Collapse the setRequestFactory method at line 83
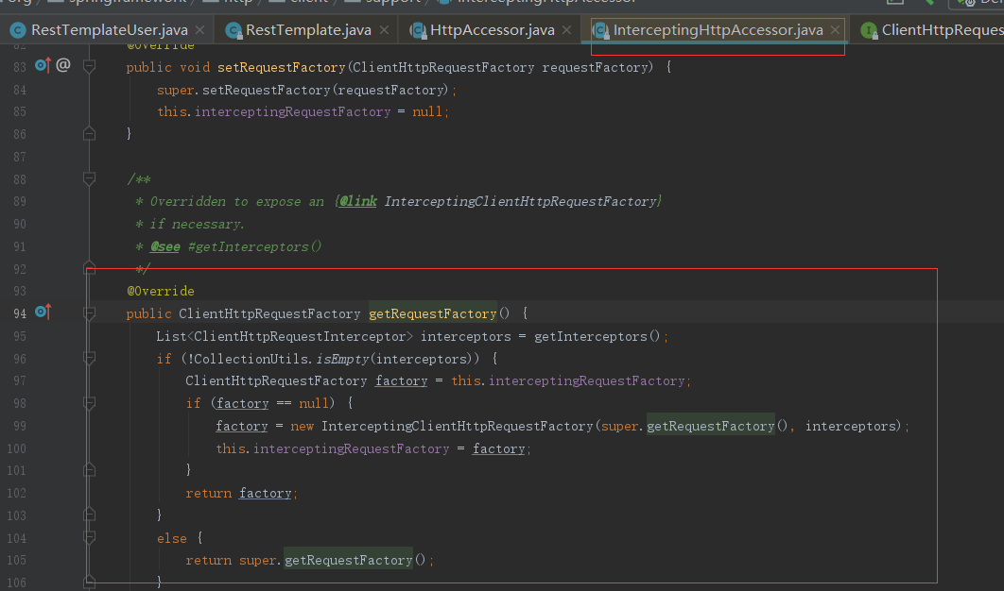Image resolution: width=1004 pixels, height=591 pixels. coord(90,66)
